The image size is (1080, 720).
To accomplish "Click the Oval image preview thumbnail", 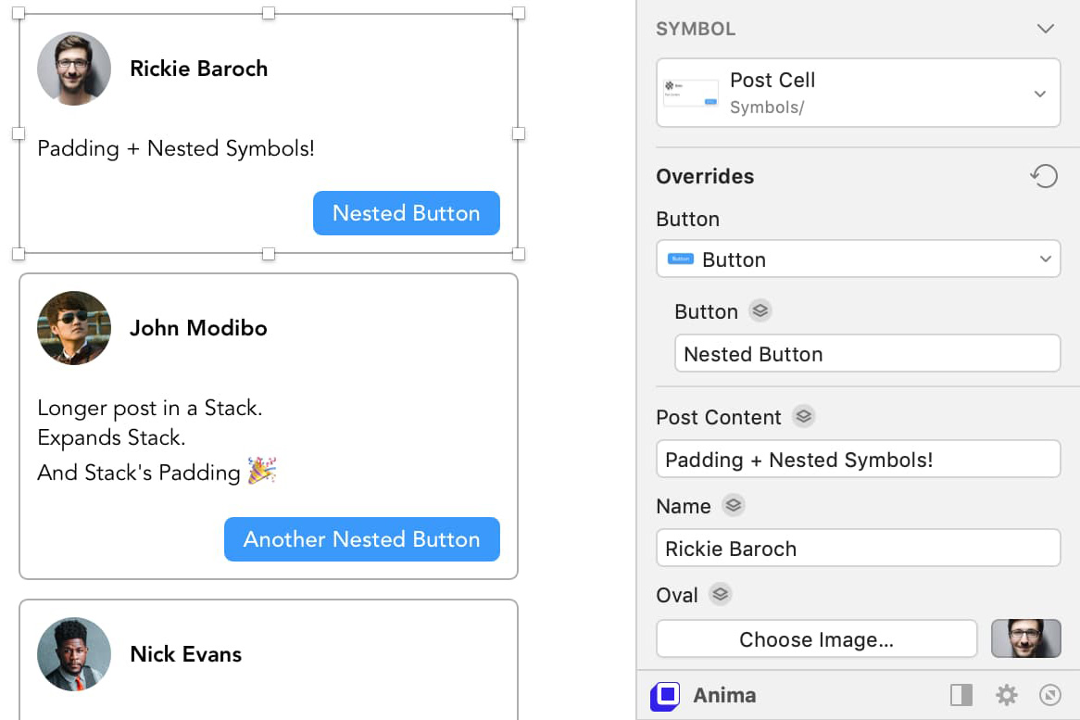I will [1025, 638].
